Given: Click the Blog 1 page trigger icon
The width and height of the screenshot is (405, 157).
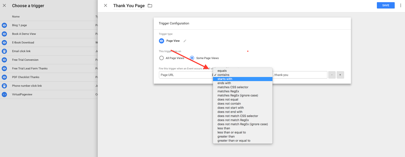Looking at the screenshot, I should point(4,25).
